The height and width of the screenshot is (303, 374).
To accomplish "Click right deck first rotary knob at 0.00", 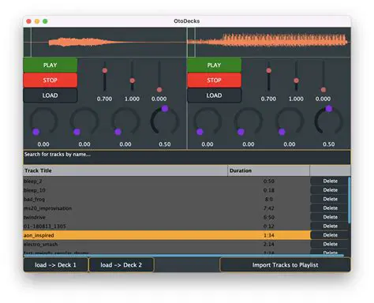I will tap(208, 121).
